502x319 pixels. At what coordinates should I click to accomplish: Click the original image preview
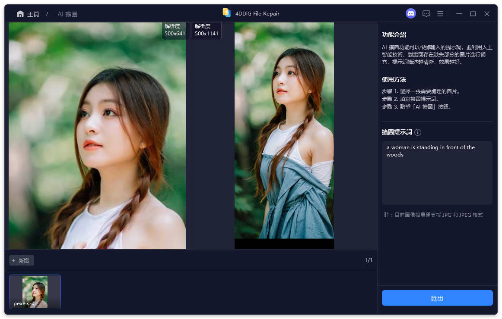coord(96,136)
